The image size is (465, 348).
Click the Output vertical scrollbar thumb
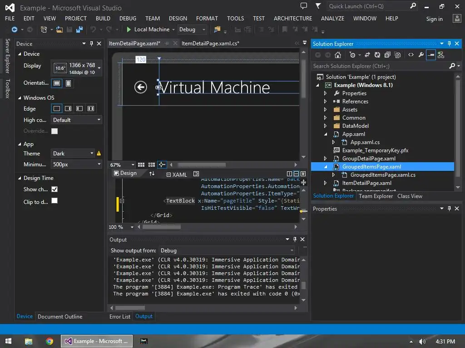point(303,285)
